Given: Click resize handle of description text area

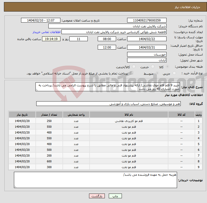Looking at the screenshot, I should 37,90.
